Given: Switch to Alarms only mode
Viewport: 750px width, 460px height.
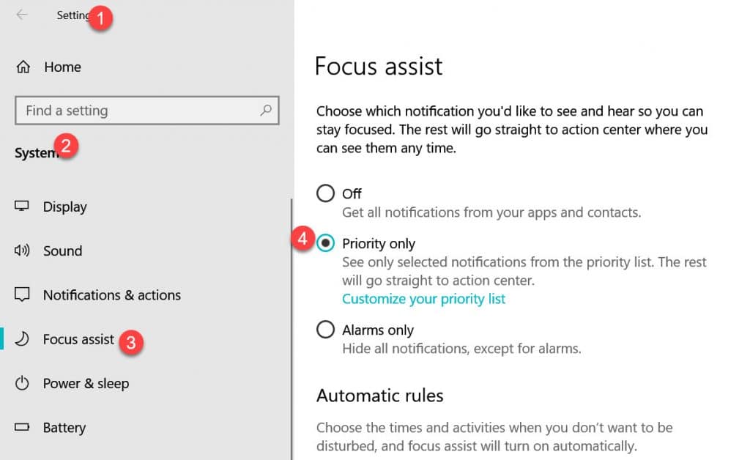Looking at the screenshot, I should tap(325, 329).
